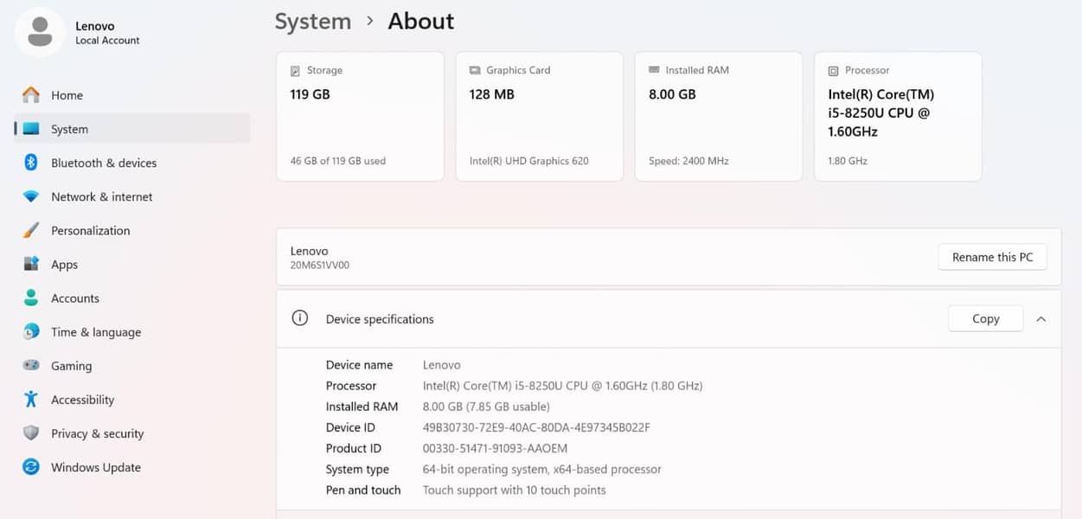Collapse the Device specifications section chevron
Image resolution: width=1082 pixels, height=519 pixels.
(x=1041, y=319)
